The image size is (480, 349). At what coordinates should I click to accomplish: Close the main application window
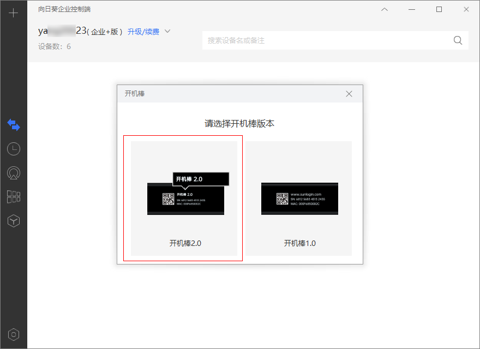(466, 9)
